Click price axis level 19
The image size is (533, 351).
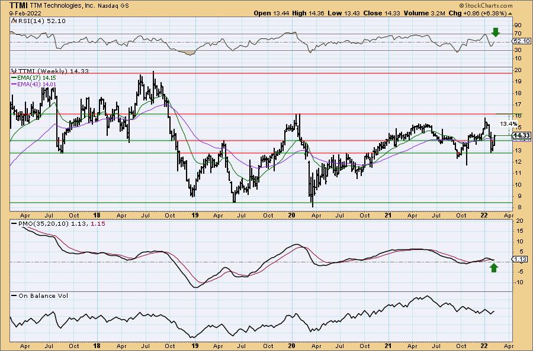tap(518, 82)
